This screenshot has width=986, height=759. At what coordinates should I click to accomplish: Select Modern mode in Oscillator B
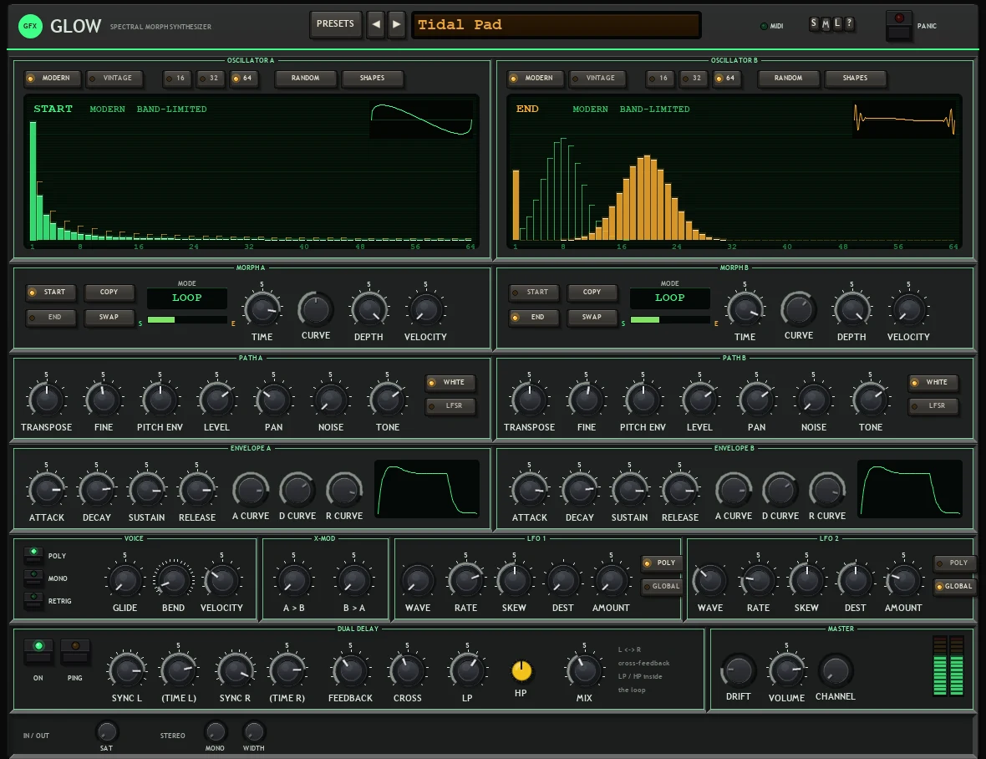click(535, 78)
